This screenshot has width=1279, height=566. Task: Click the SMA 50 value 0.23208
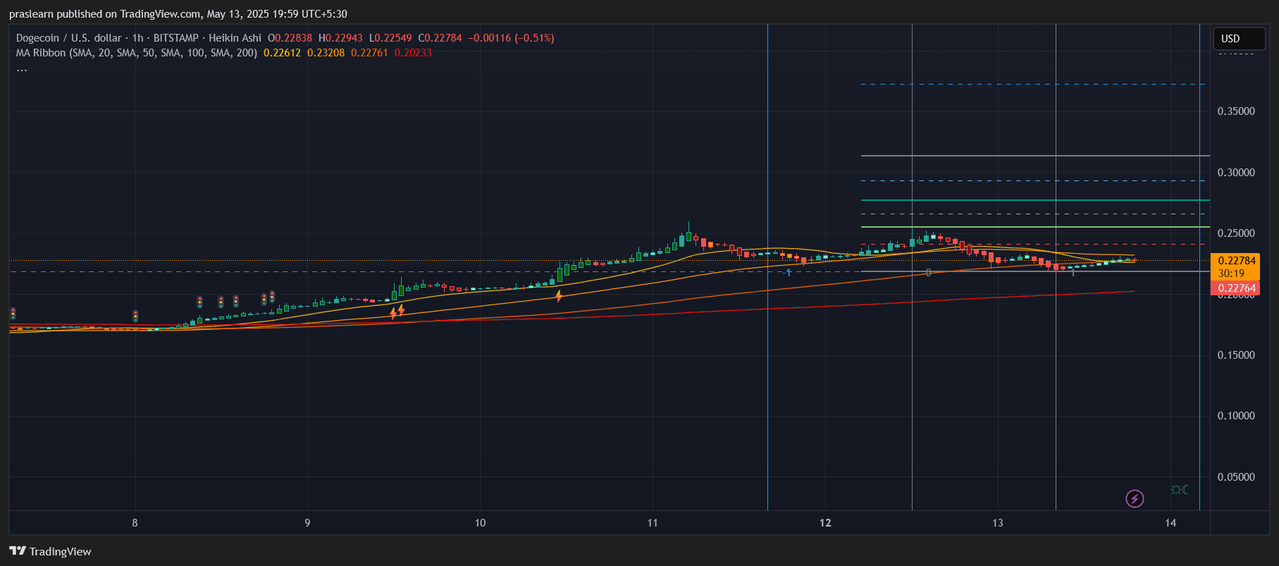tap(326, 53)
